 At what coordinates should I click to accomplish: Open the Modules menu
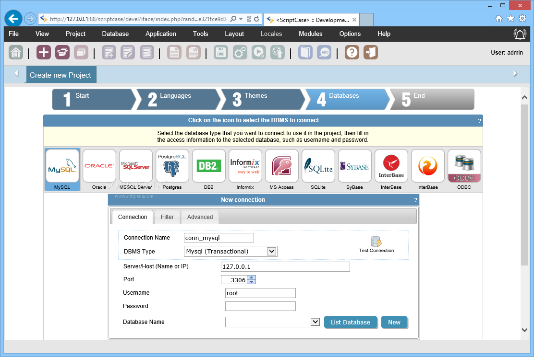(311, 34)
